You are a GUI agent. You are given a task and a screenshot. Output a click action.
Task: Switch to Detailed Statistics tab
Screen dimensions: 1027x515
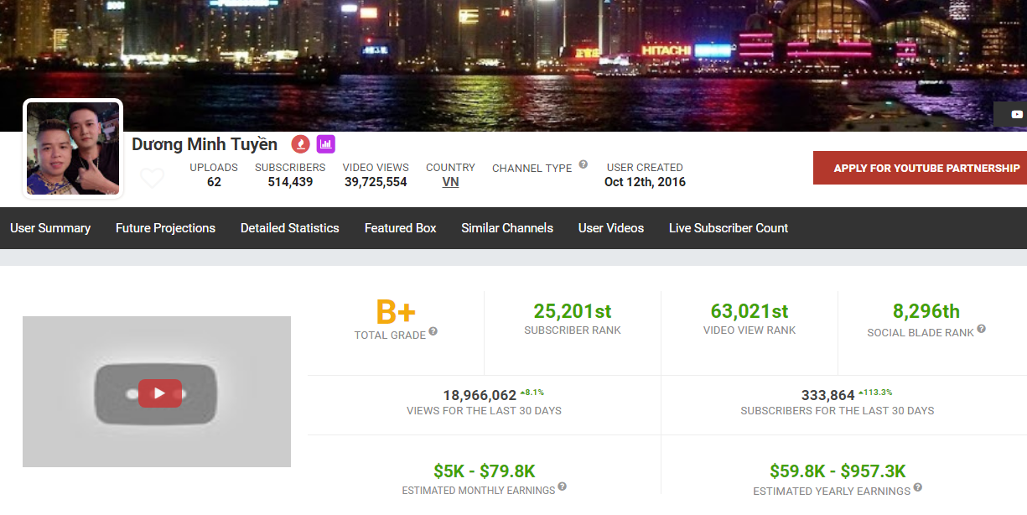(x=290, y=228)
